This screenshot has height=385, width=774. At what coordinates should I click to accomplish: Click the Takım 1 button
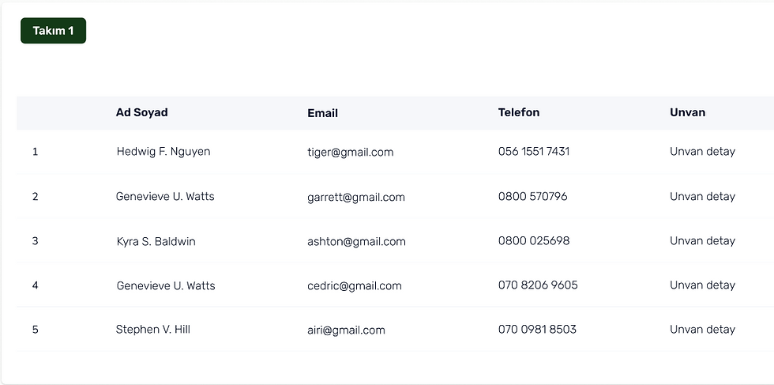click(x=54, y=31)
